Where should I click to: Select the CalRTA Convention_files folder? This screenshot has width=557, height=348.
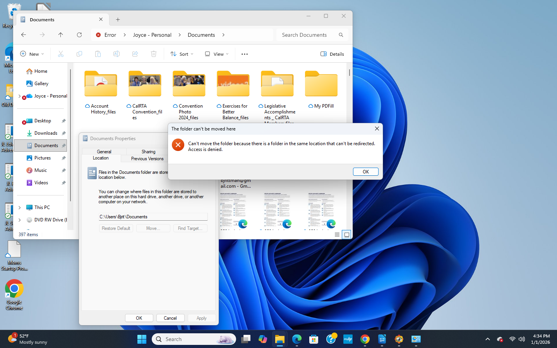pos(145,95)
